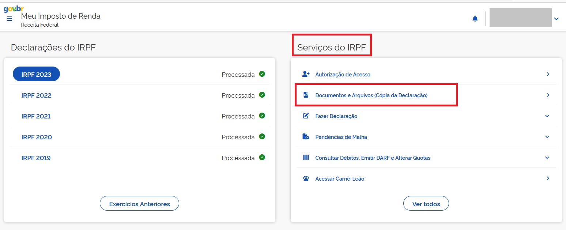The height and width of the screenshot is (230, 566).
Task: Click Processada status of IRPF 2019
Action: [238, 158]
